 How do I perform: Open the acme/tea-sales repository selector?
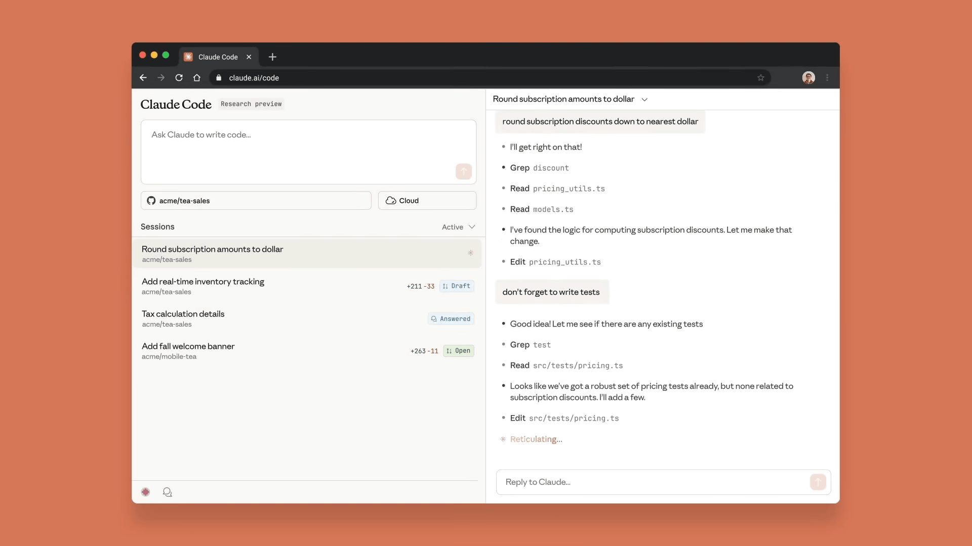(x=256, y=201)
